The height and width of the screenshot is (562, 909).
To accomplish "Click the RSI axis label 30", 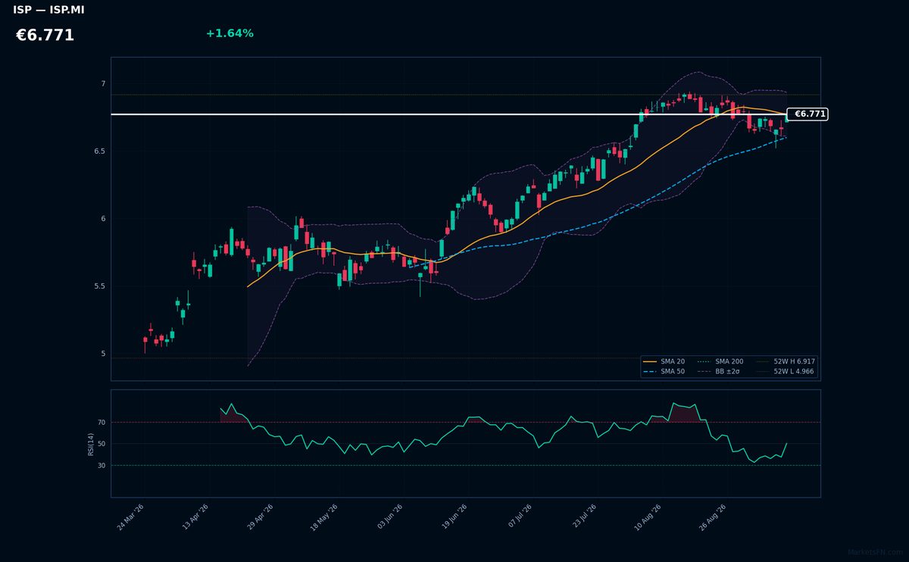I will pyautogui.click(x=102, y=465).
